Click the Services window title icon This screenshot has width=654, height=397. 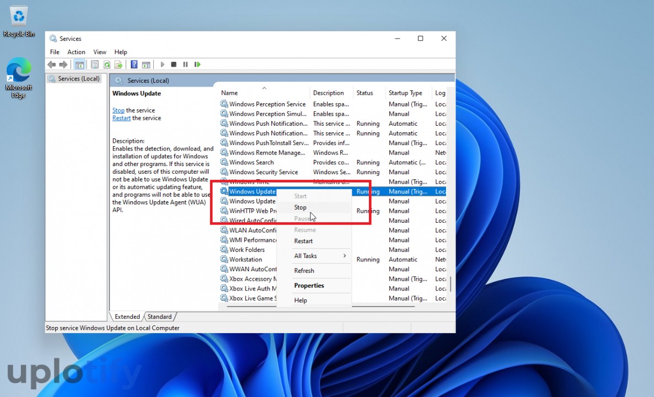(x=53, y=39)
